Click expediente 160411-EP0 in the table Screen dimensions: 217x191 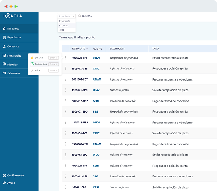tap(79, 187)
